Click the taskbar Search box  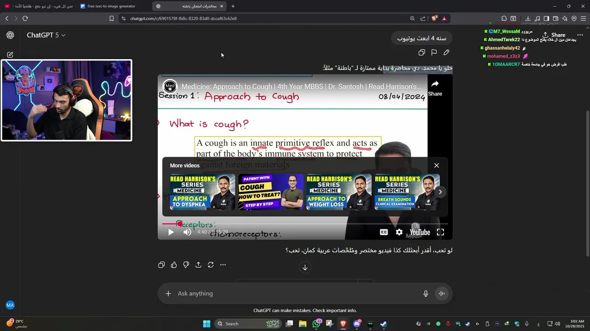click(x=248, y=324)
